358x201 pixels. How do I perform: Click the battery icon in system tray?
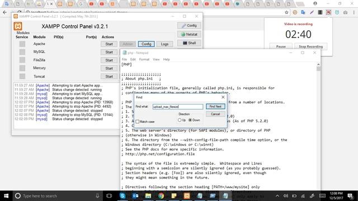click(x=294, y=196)
